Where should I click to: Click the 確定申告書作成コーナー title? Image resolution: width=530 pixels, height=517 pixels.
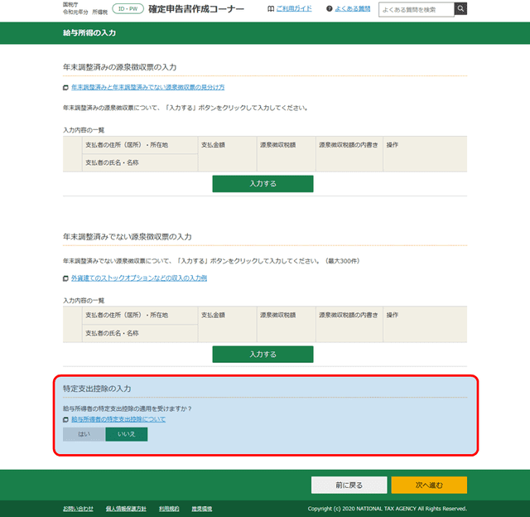click(196, 9)
